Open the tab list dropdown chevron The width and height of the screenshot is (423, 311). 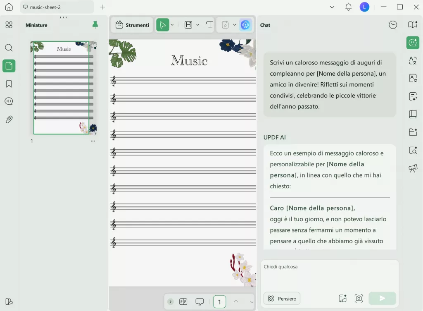332,7
